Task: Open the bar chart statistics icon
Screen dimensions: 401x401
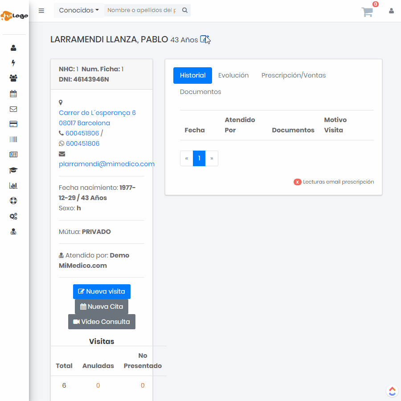Action: click(x=13, y=185)
